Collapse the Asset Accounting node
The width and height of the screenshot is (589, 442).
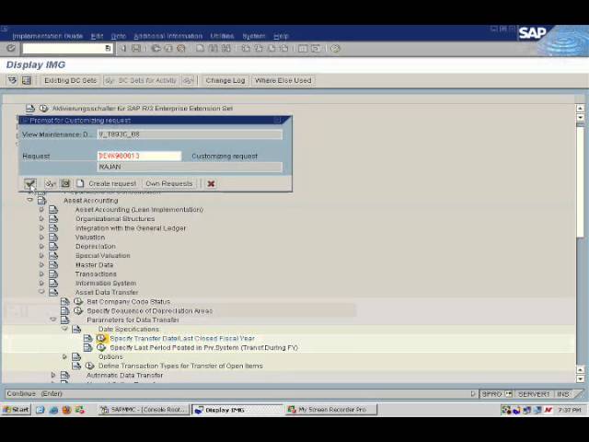tap(29, 200)
